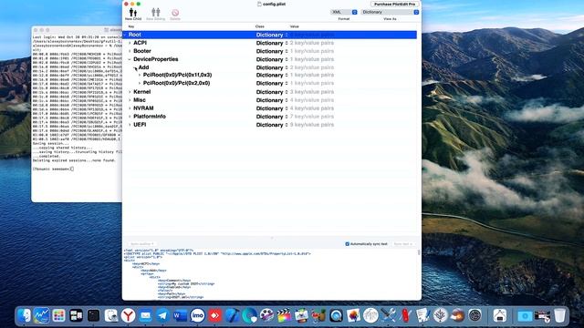Select the Root row key
Screen dimensions: 584x328
point(135,35)
